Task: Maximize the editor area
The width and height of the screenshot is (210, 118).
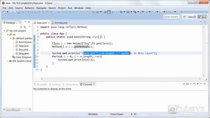Action: pos(205,22)
